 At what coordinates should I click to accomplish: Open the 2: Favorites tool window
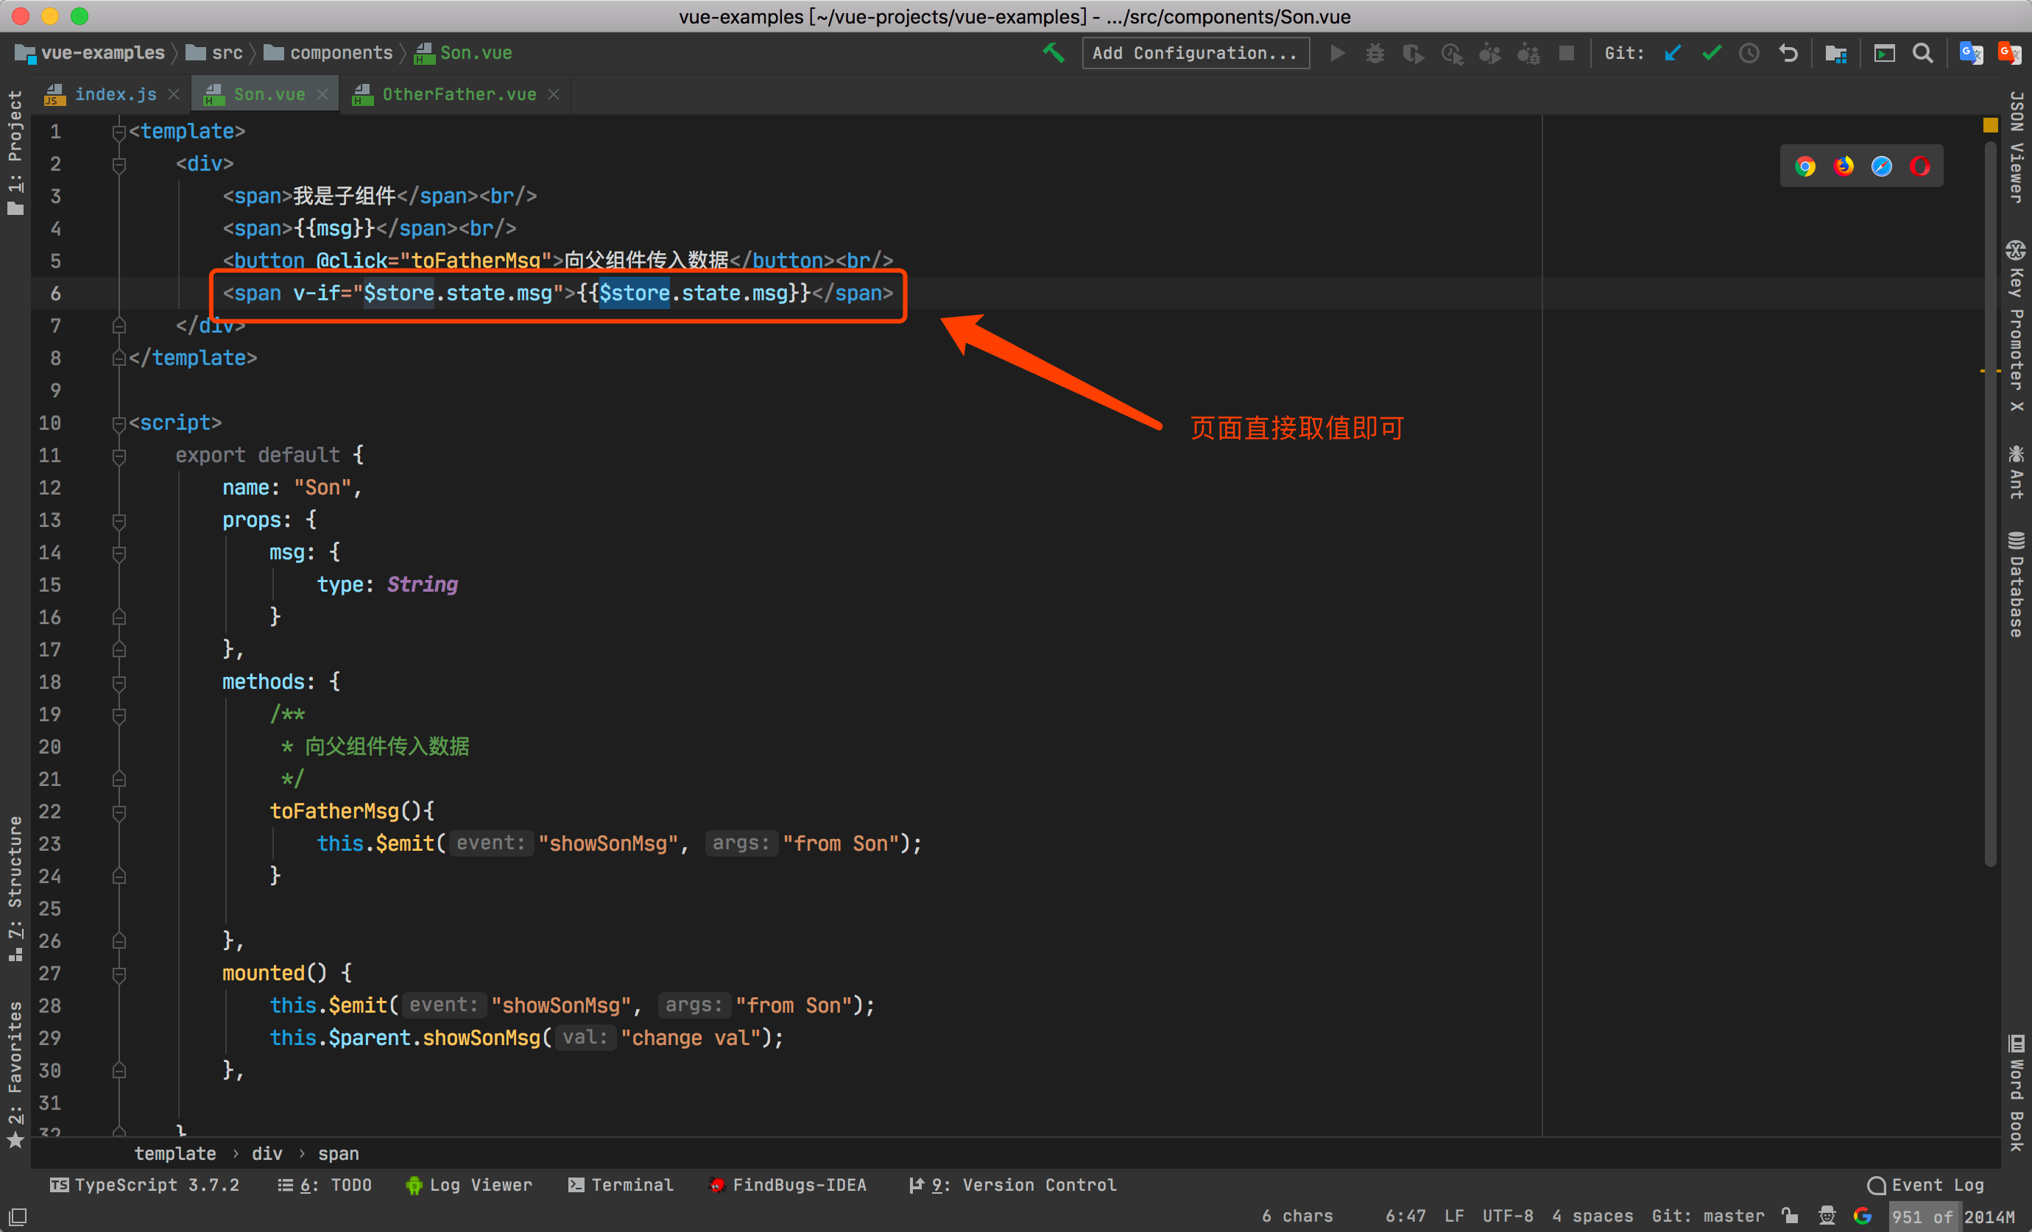pyautogui.click(x=15, y=1075)
